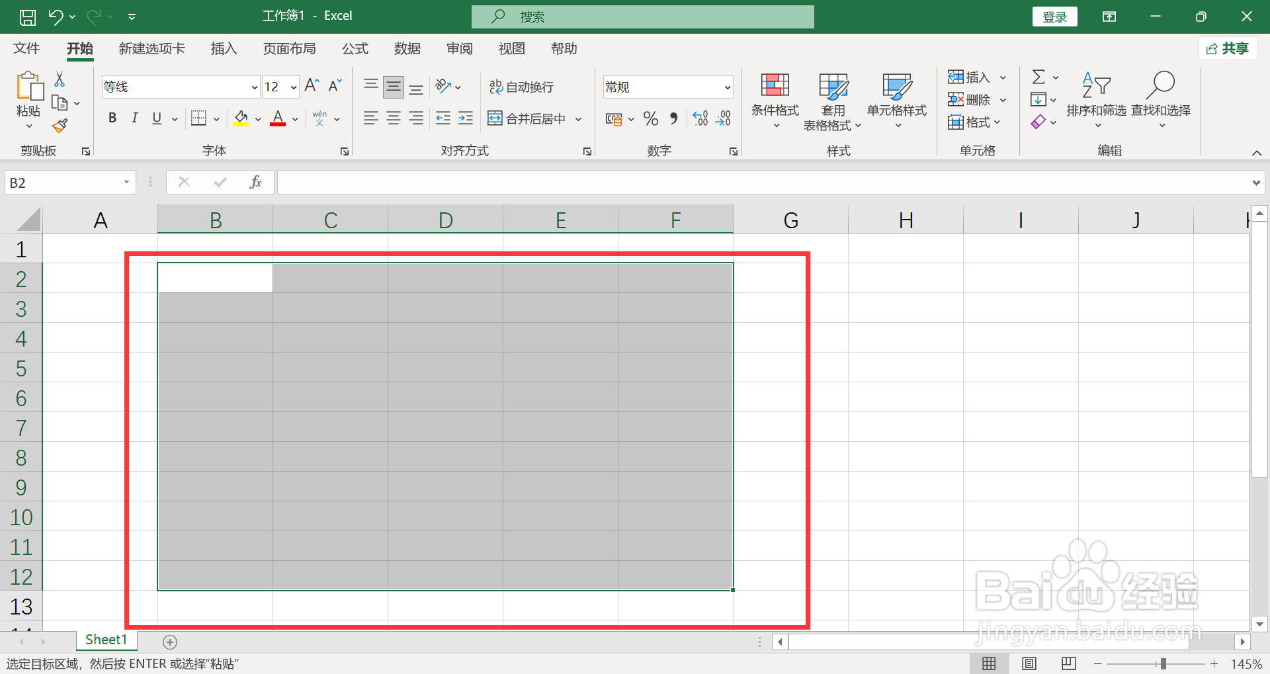This screenshot has height=674, width=1270.
Task: Apply red font color
Action: coord(278,119)
